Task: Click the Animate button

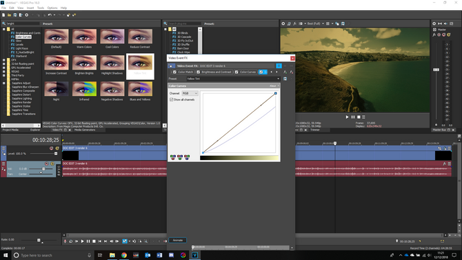Action: point(178,240)
